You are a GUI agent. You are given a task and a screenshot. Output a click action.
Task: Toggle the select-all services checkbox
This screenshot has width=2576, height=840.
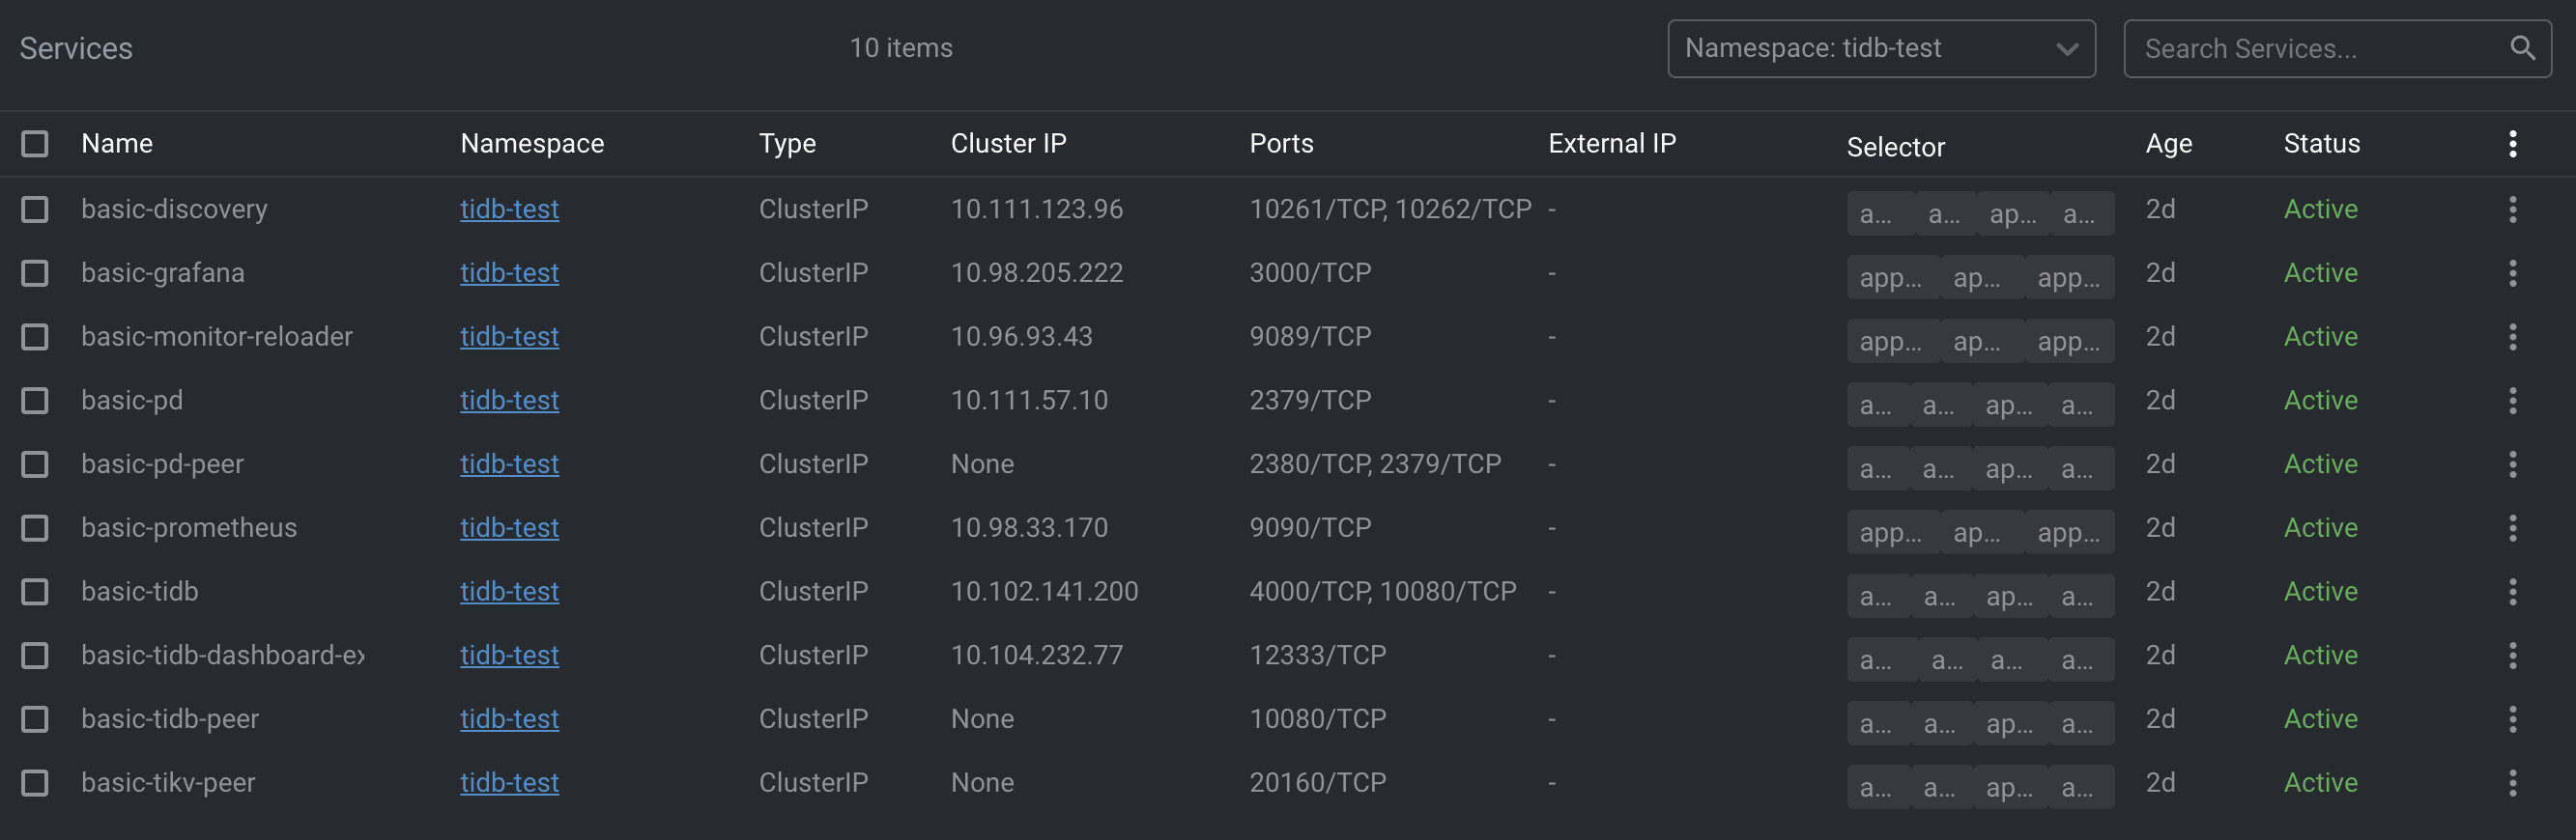(35, 144)
